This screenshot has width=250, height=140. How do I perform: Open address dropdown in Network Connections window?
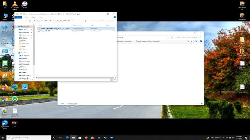(168, 37)
